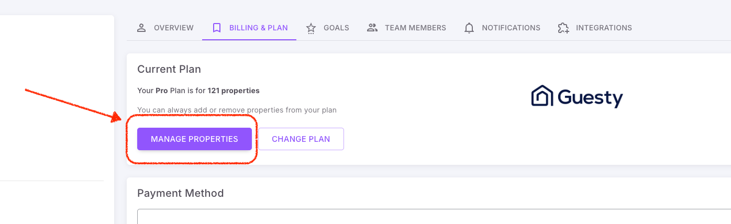
Task: Click the star icon next to Goals
Action: click(x=311, y=28)
